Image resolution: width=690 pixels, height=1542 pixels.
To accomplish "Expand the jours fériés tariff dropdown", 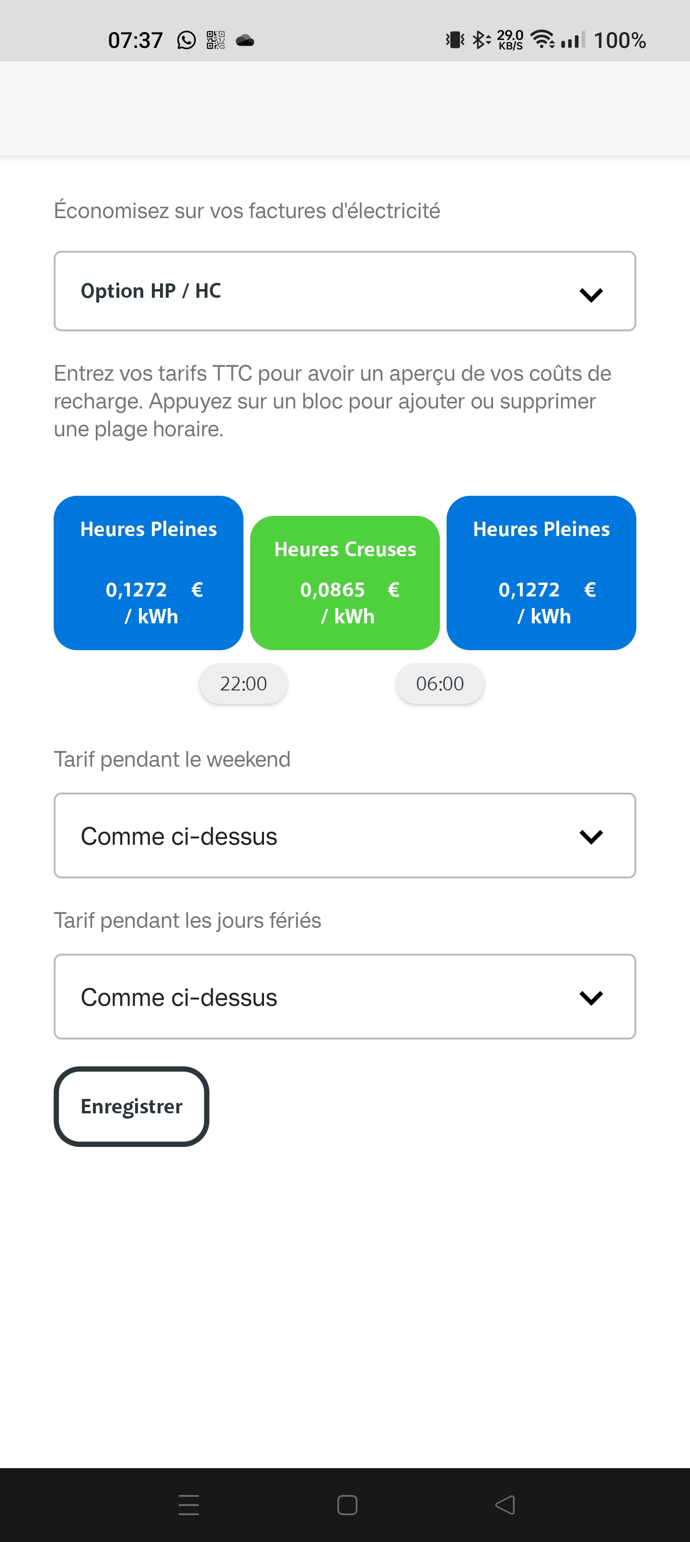I will (345, 997).
